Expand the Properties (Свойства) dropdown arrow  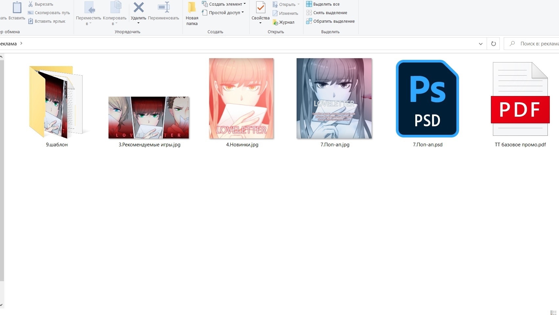pyautogui.click(x=260, y=23)
